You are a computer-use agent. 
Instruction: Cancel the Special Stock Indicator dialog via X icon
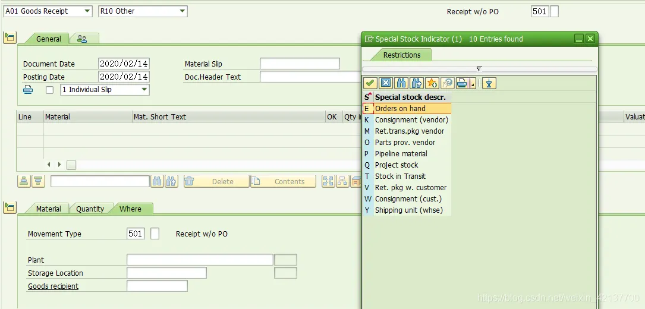pos(385,83)
